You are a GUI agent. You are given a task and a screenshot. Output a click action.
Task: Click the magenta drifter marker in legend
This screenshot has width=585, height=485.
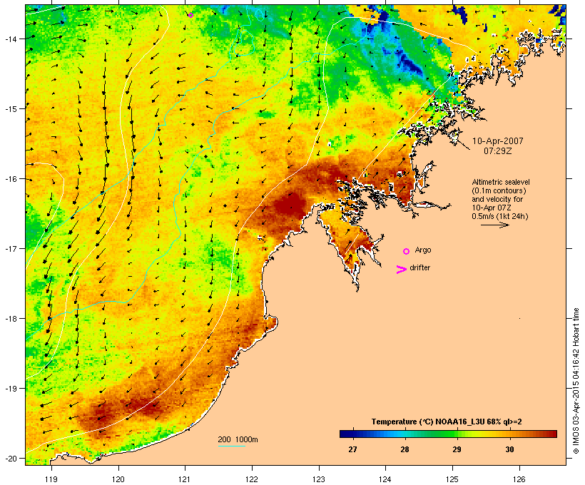[401, 270]
